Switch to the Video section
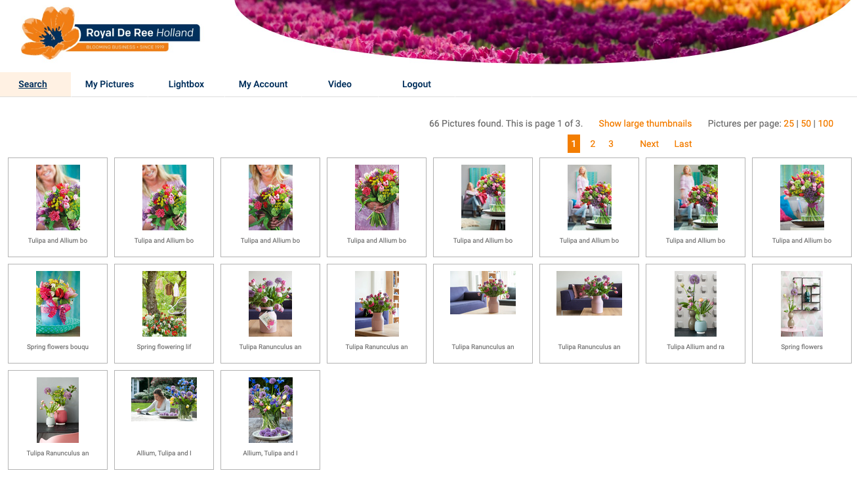The image size is (857, 479). pos(340,84)
